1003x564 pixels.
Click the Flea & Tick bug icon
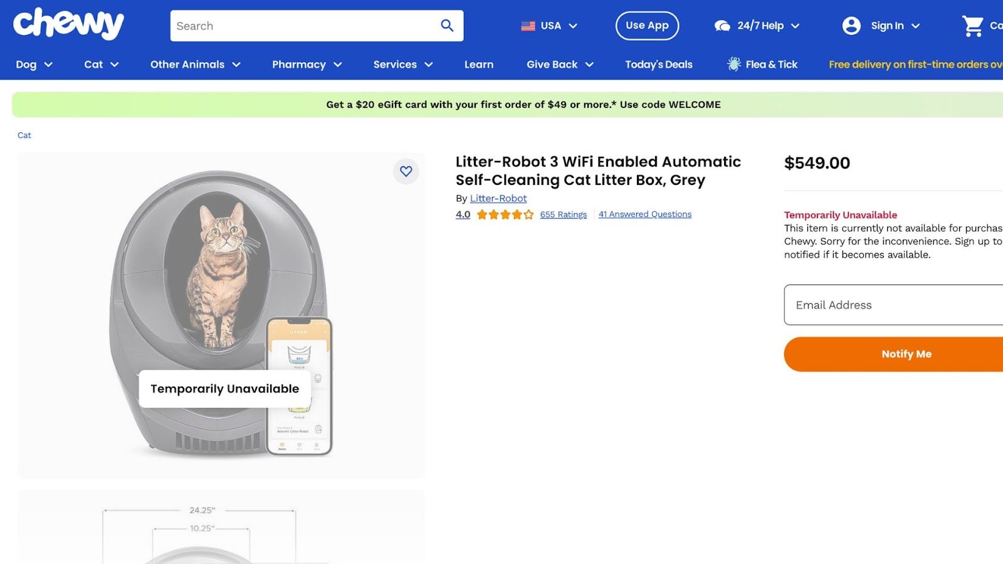733,64
